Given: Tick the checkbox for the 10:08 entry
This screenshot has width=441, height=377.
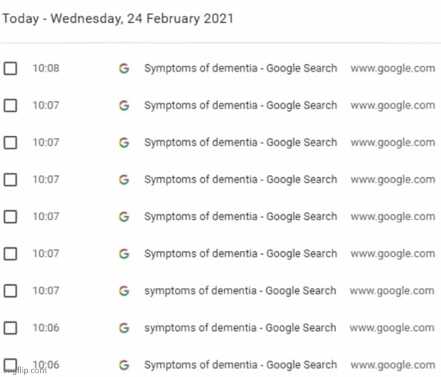Looking at the screenshot, I should pyautogui.click(x=10, y=69).
